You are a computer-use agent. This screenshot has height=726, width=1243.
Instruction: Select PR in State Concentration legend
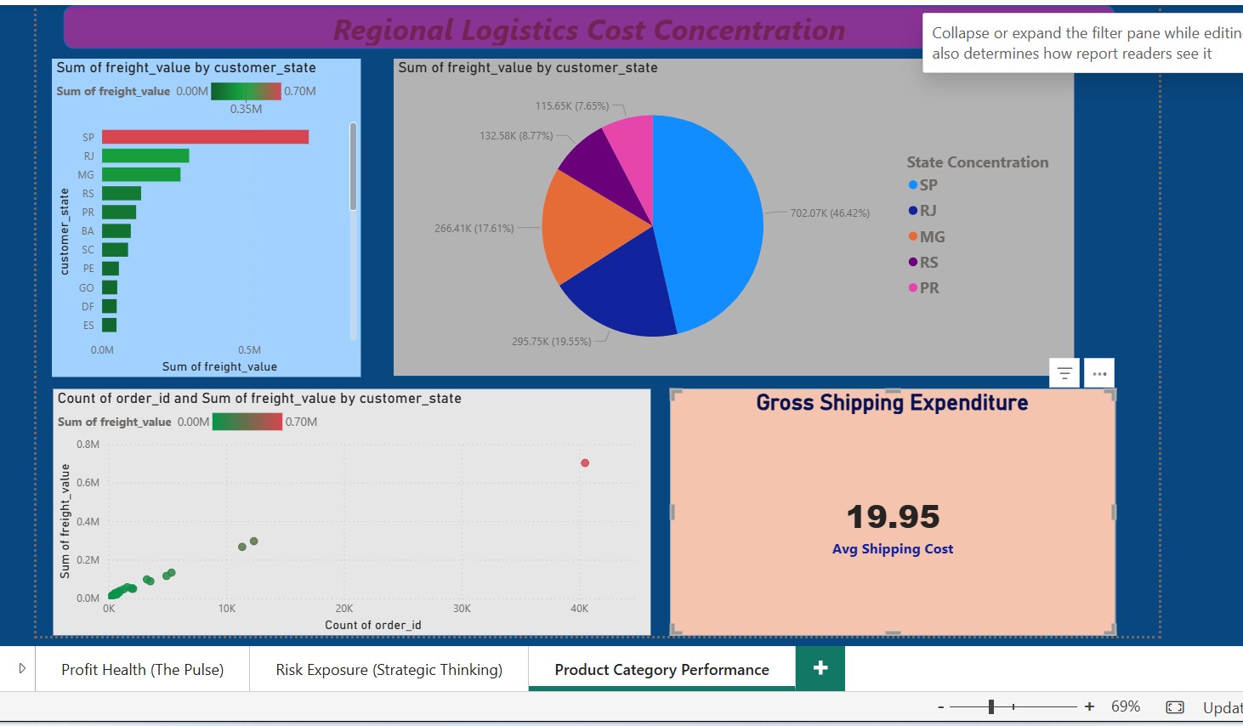[928, 288]
